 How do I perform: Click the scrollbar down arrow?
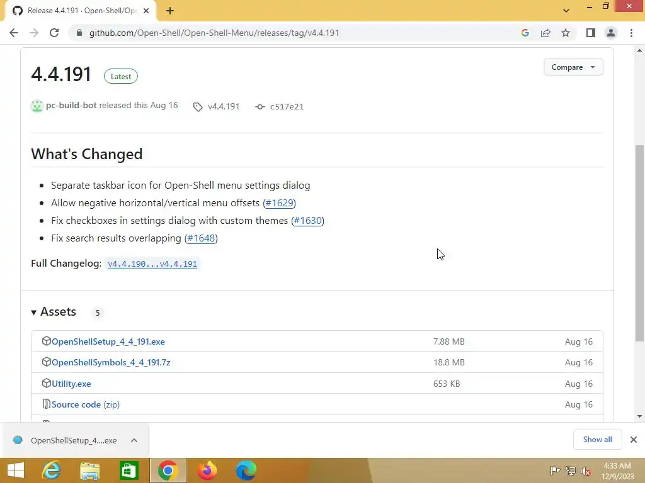[639, 416]
